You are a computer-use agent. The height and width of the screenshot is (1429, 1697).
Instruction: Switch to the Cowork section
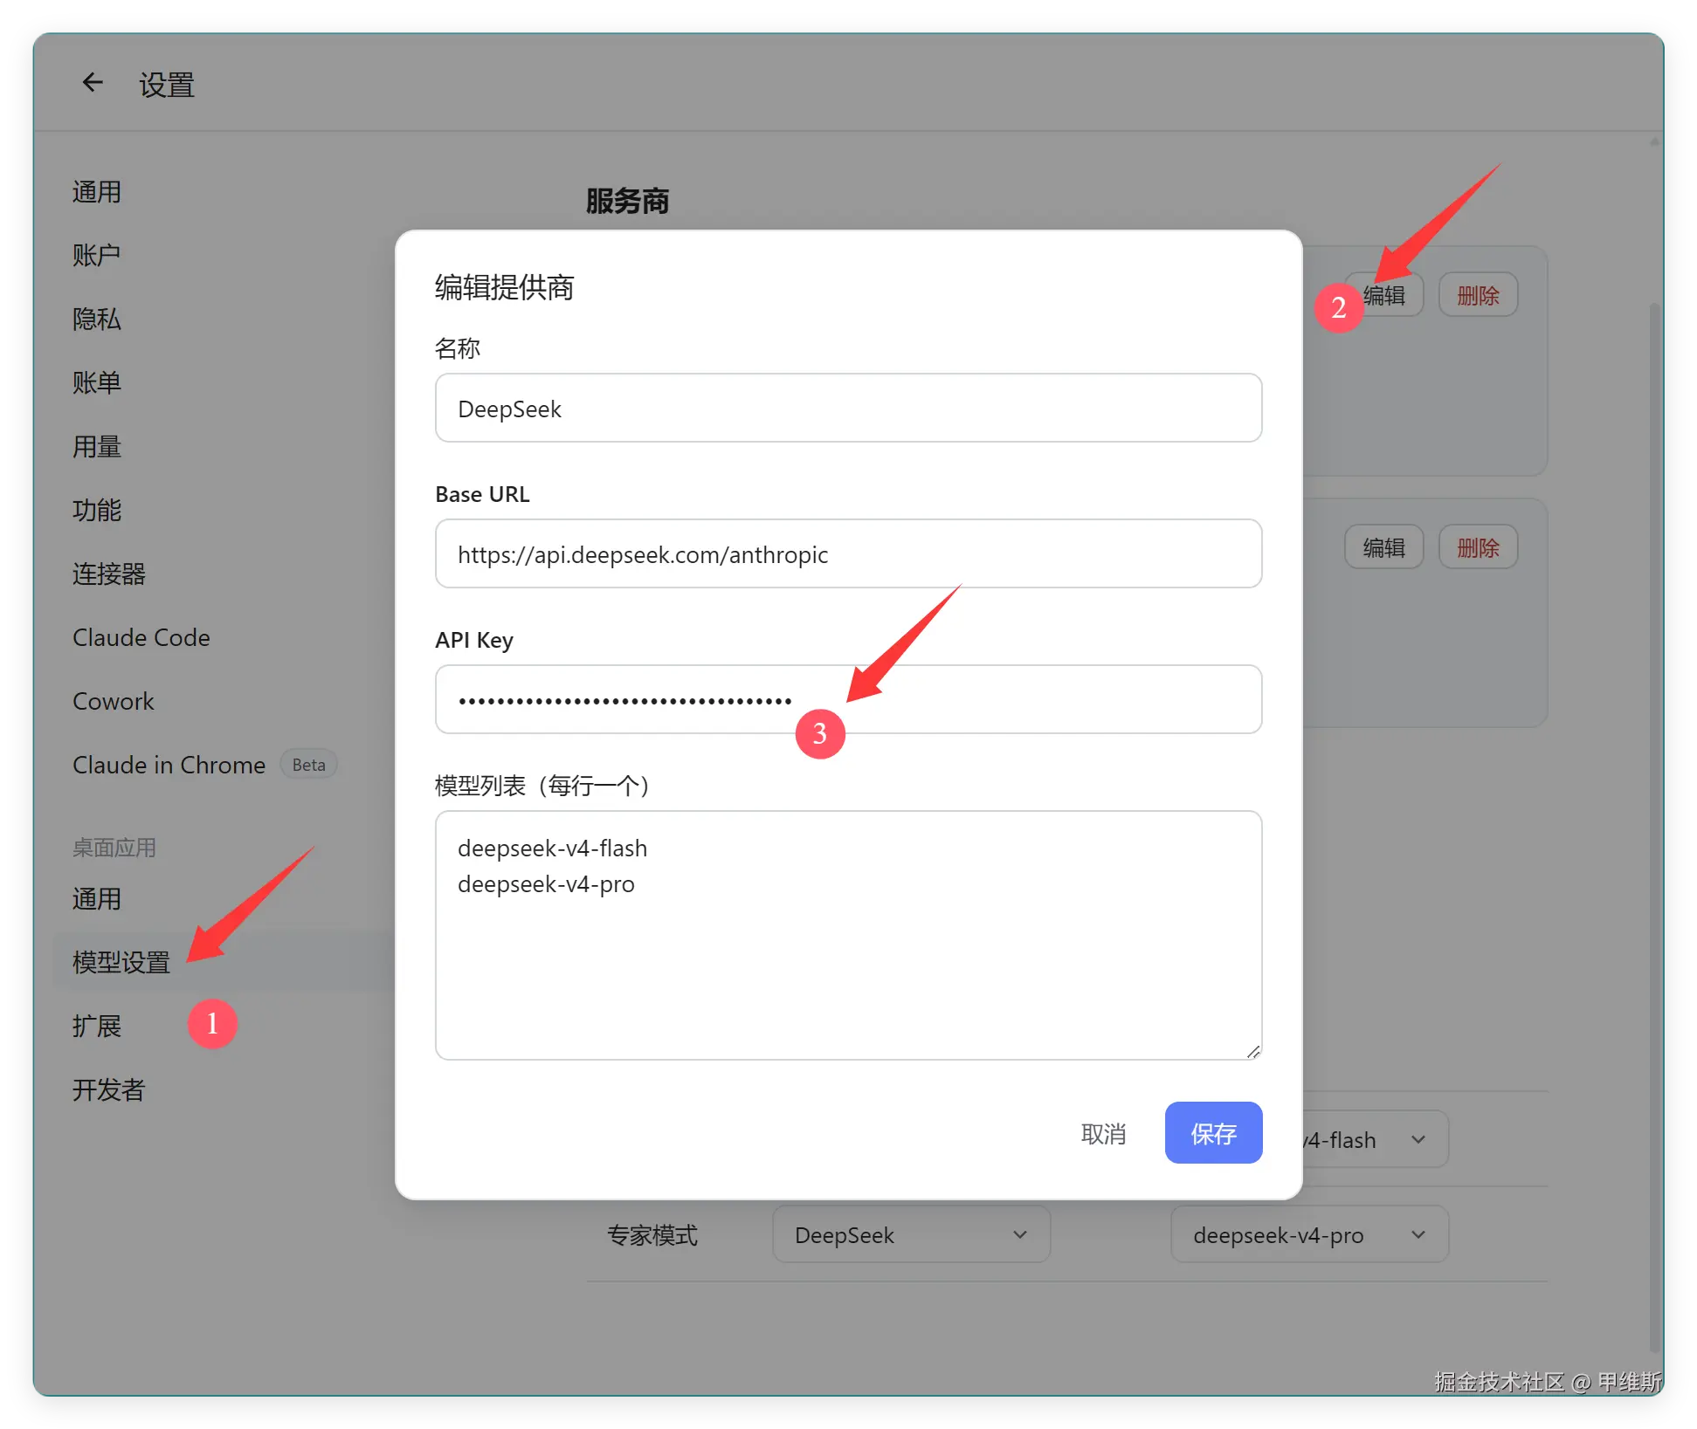point(114,702)
